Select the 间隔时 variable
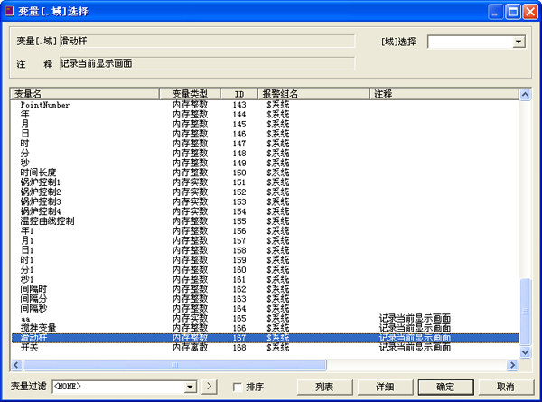This screenshot has width=542, height=402. [x=265, y=289]
